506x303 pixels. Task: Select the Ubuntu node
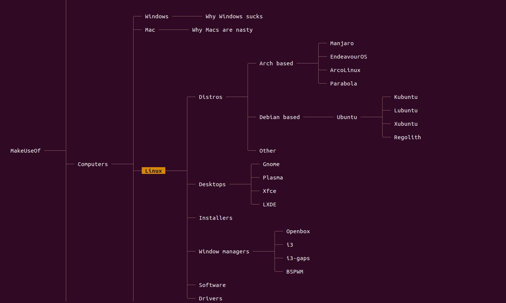tap(347, 117)
